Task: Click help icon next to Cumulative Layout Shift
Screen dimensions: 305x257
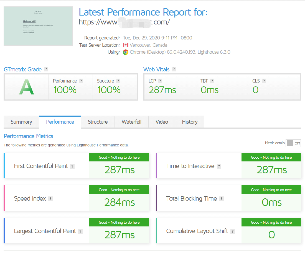Action: tap(233, 231)
